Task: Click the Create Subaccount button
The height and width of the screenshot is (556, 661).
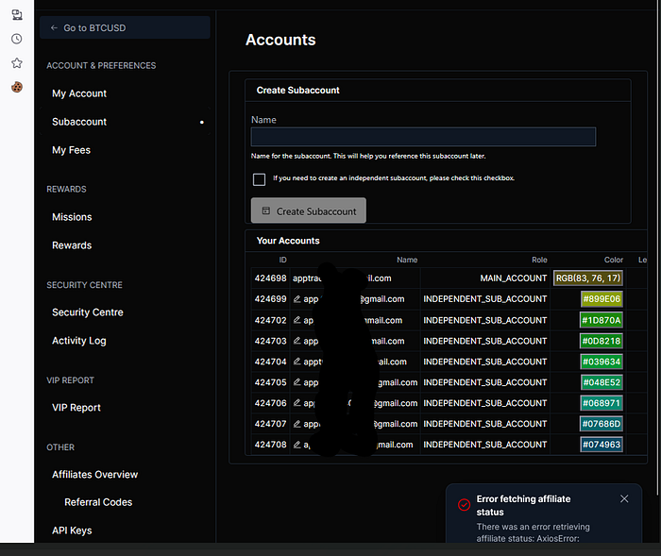Action: tap(309, 211)
